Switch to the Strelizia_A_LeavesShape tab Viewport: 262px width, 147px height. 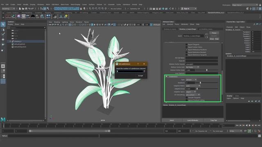pyautogui.click(x=187, y=29)
